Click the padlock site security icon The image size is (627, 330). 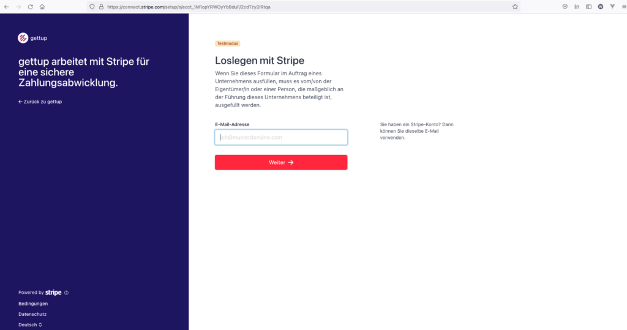pos(101,7)
